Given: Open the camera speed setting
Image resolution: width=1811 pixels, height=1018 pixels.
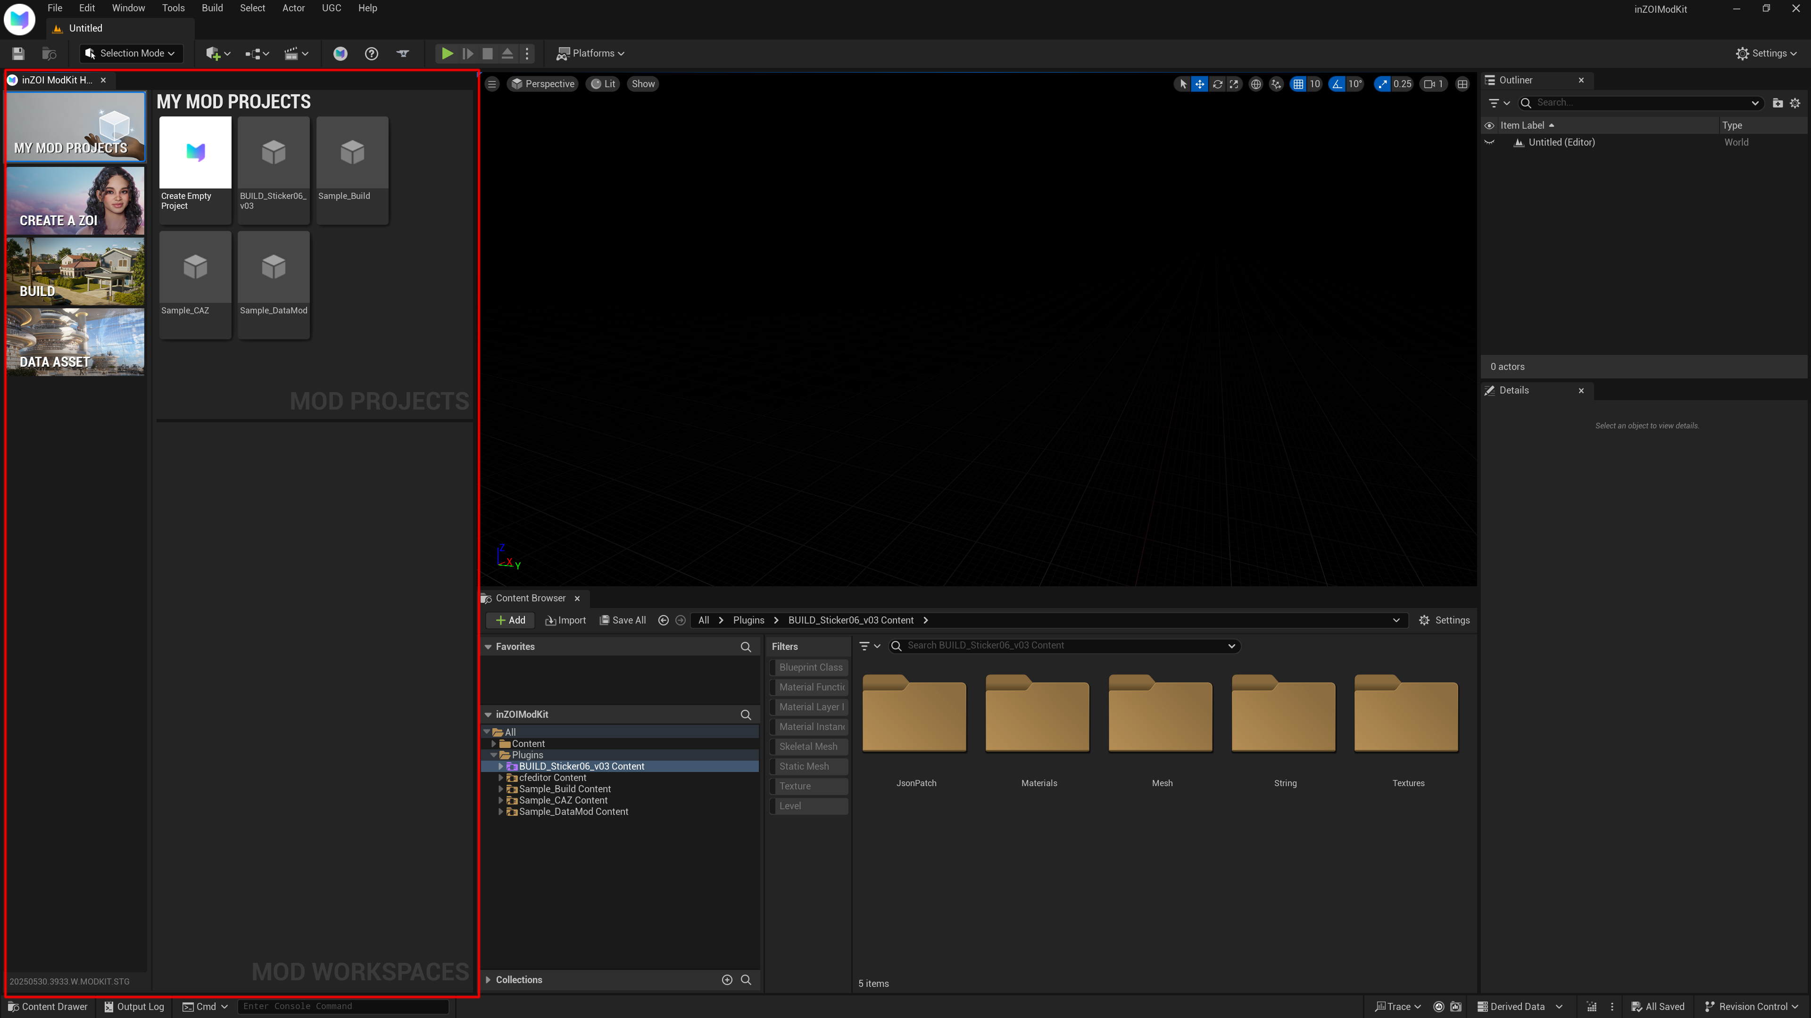Looking at the screenshot, I should click(x=1434, y=83).
